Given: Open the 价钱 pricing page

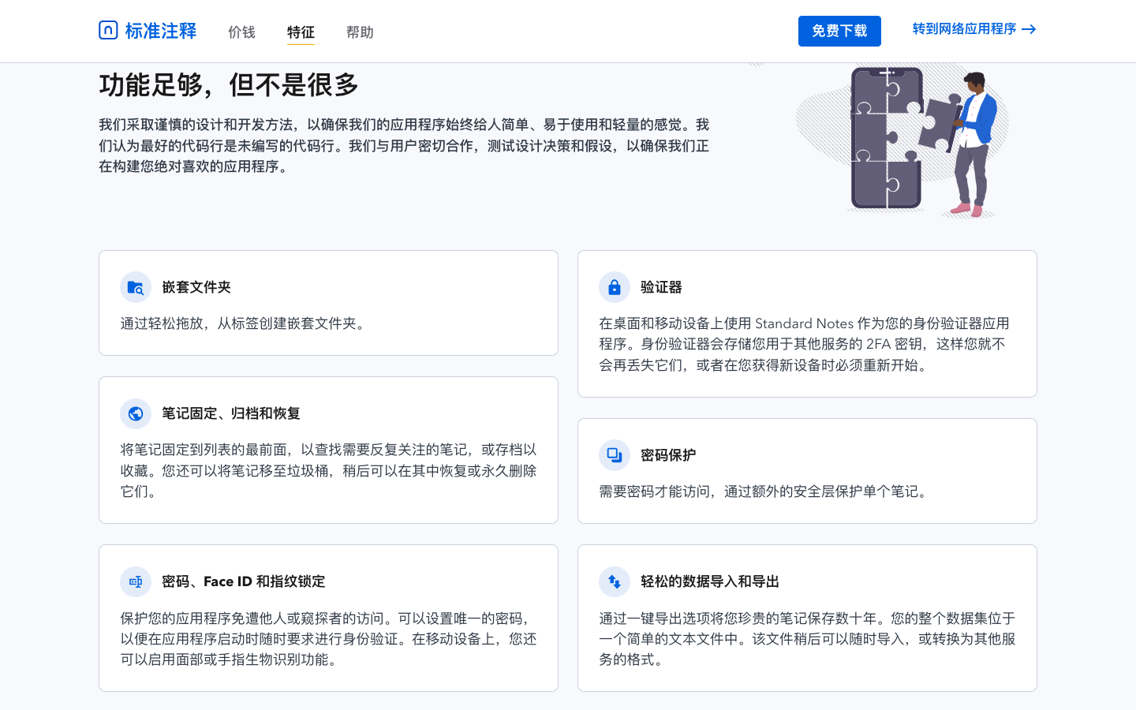Looking at the screenshot, I should [x=241, y=32].
